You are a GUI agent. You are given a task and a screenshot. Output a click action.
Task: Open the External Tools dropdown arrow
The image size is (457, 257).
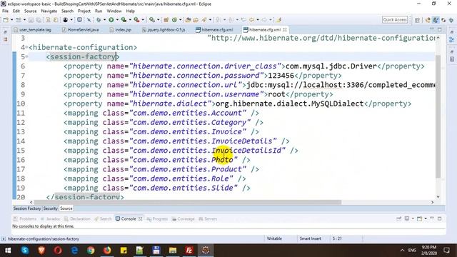point(143,20)
